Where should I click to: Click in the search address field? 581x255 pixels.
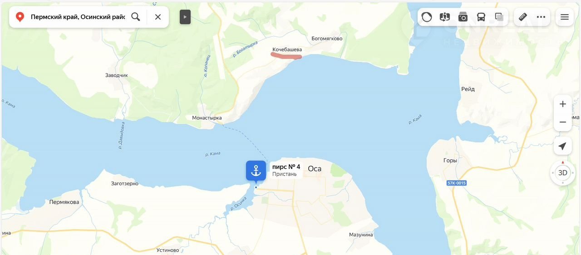(x=78, y=17)
